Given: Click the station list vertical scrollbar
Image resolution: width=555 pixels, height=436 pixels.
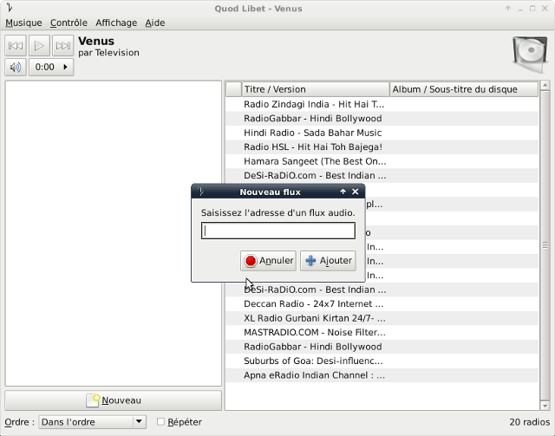Looking at the screenshot, I should (x=545, y=243).
